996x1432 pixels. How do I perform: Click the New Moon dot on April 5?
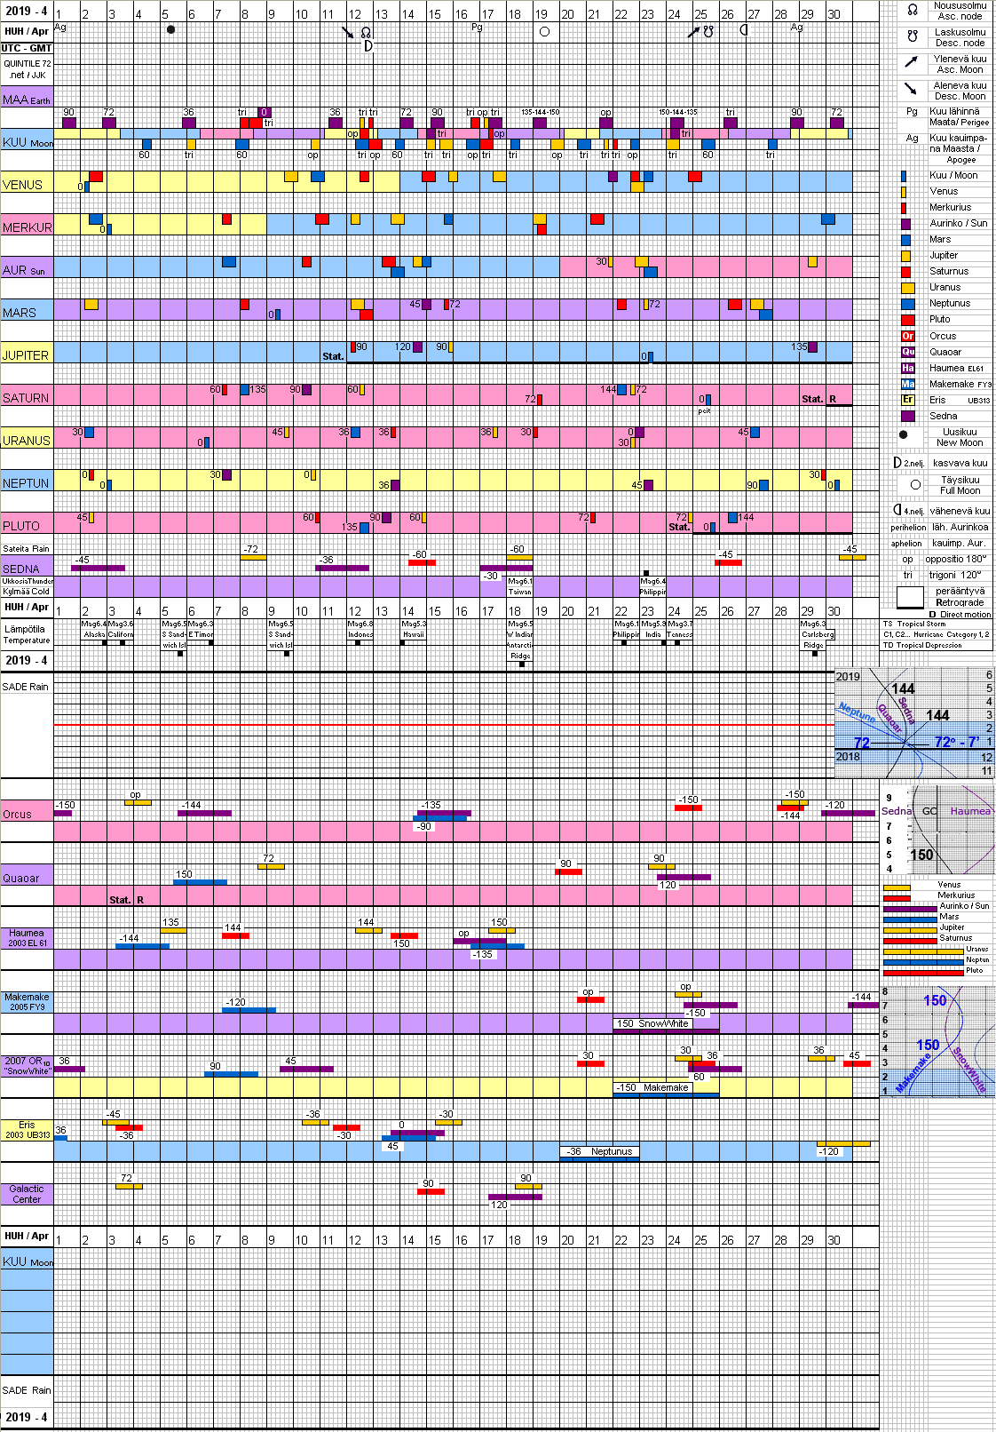click(170, 29)
